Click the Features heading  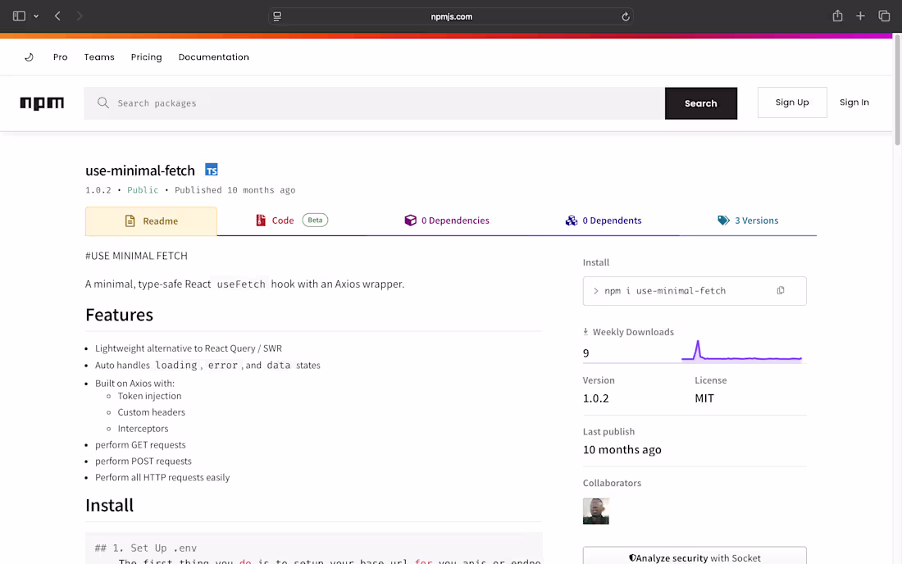click(119, 315)
